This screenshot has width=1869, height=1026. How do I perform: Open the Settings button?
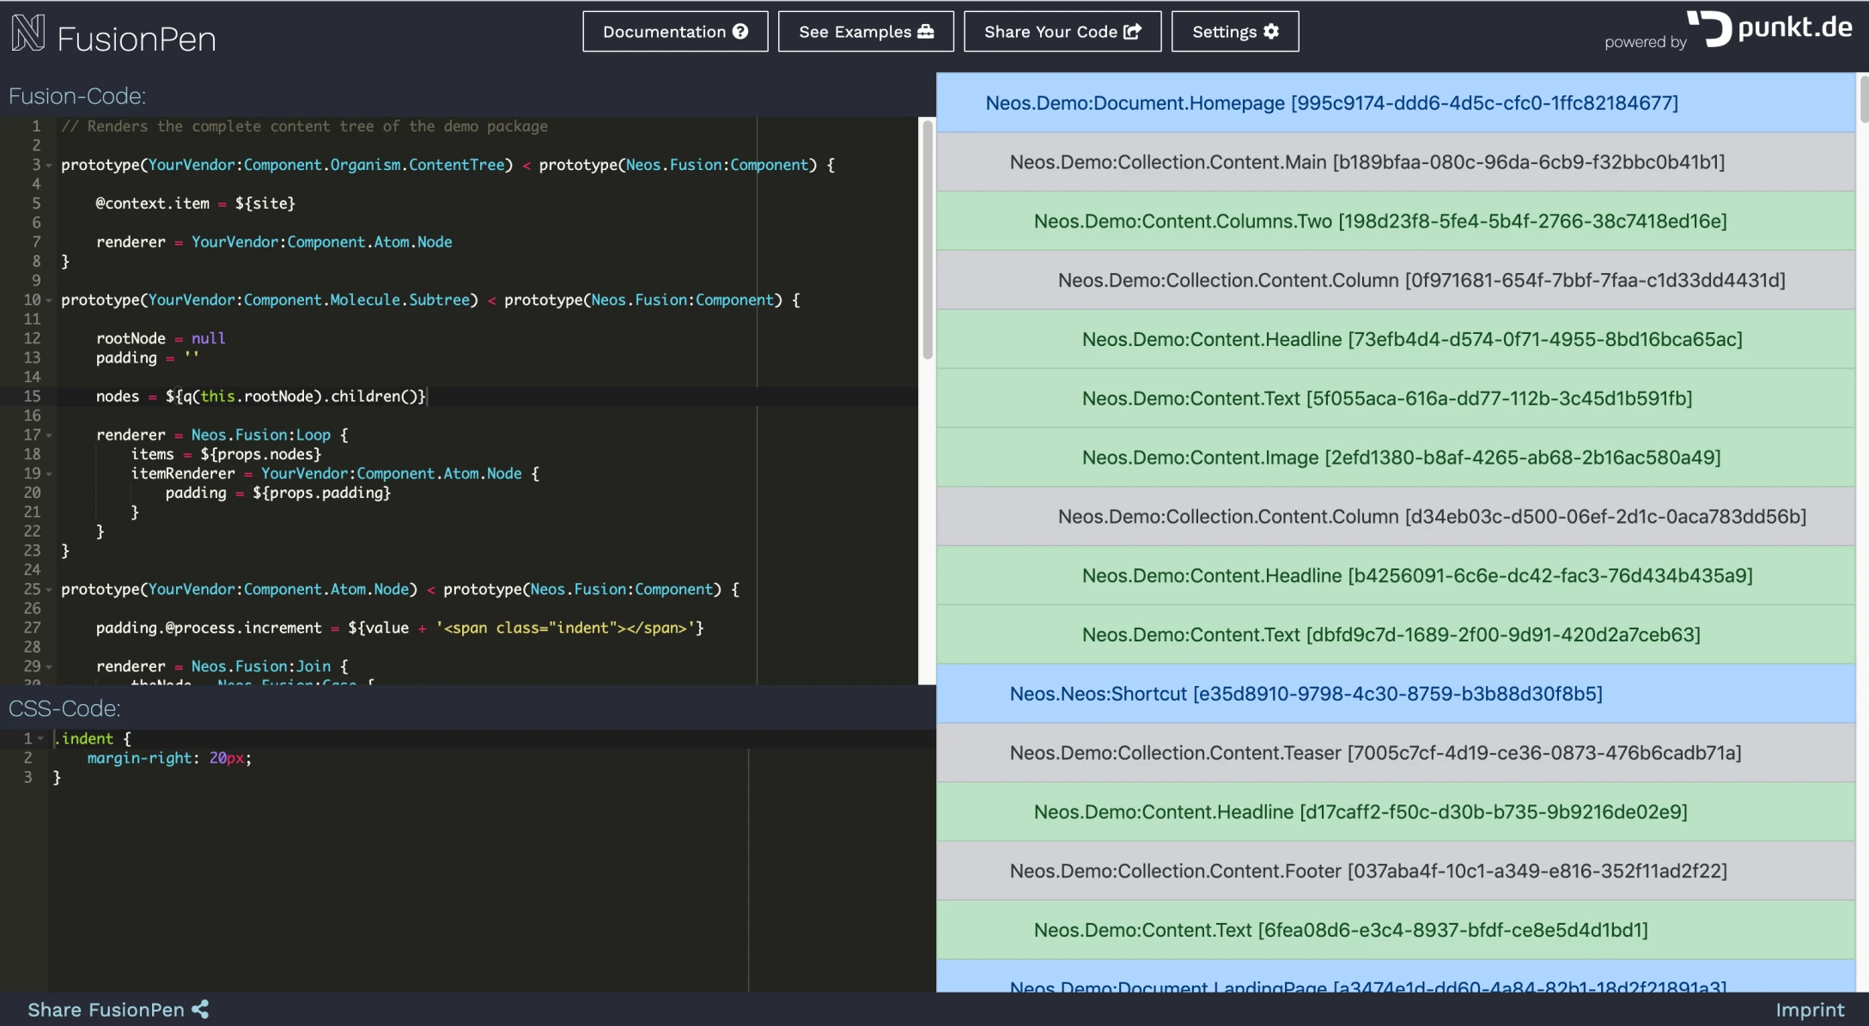coord(1235,32)
